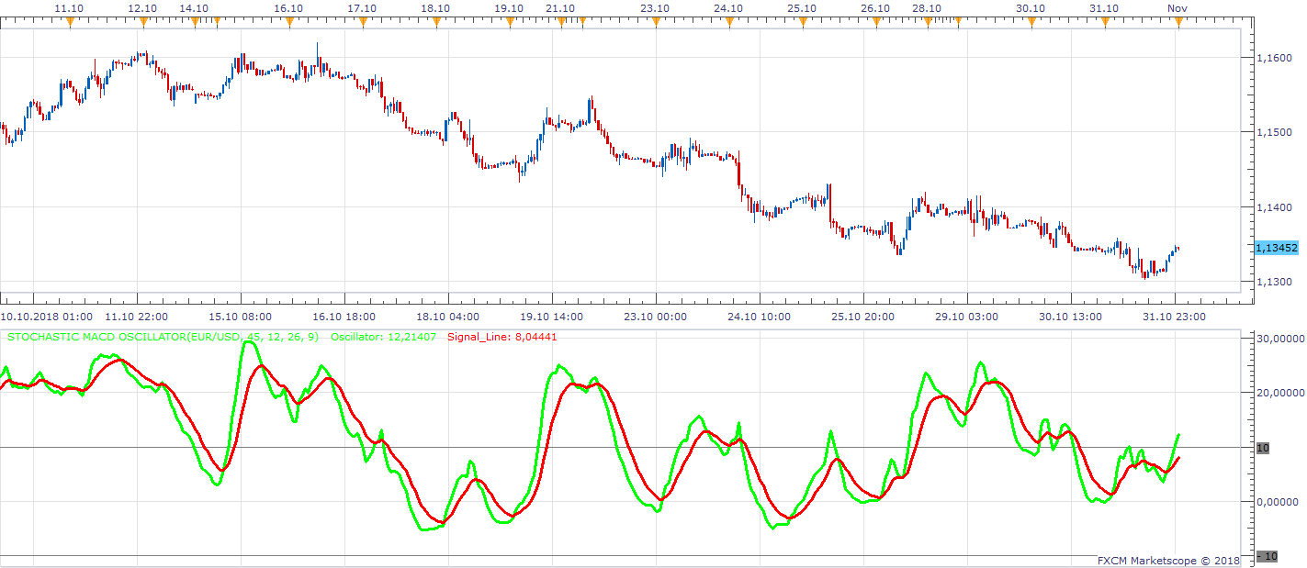Click the 28.10 orange day marker

[927, 22]
